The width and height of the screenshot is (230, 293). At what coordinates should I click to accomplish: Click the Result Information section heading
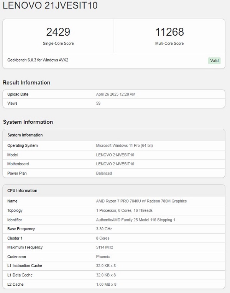[x=26, y=83]
